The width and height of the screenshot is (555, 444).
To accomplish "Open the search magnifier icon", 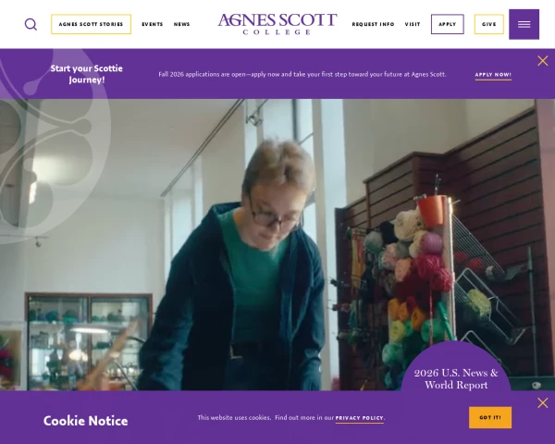I will (31, 24).
